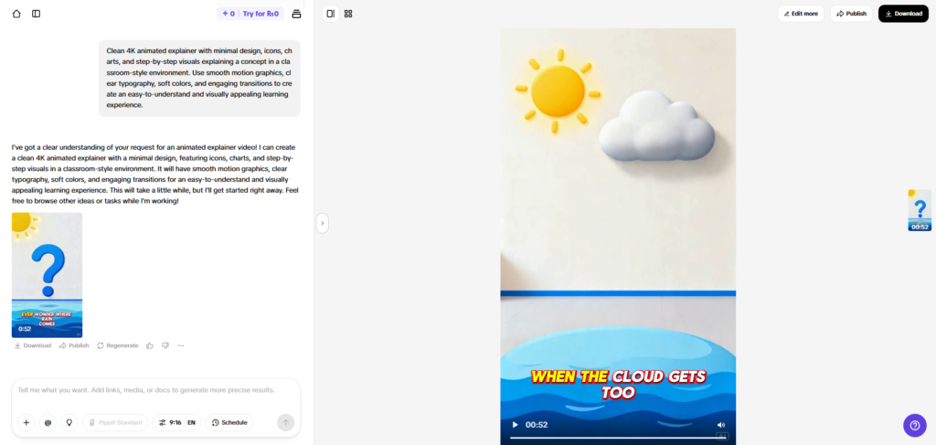
Task: Play the rain explainer video
Action: [x=515, y=425]
